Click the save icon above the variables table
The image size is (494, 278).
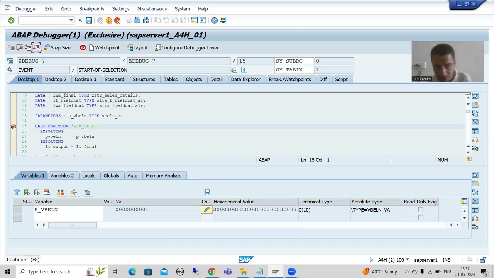pos(207,192)
